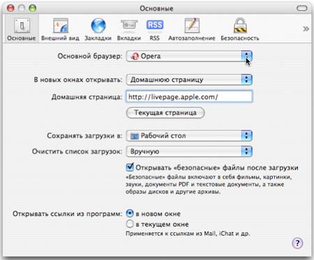Image resolution: width=314 pixels, height=260 pixels.
Task: Open the Очистить список загрузок dropdown
Action: [189, 151]
